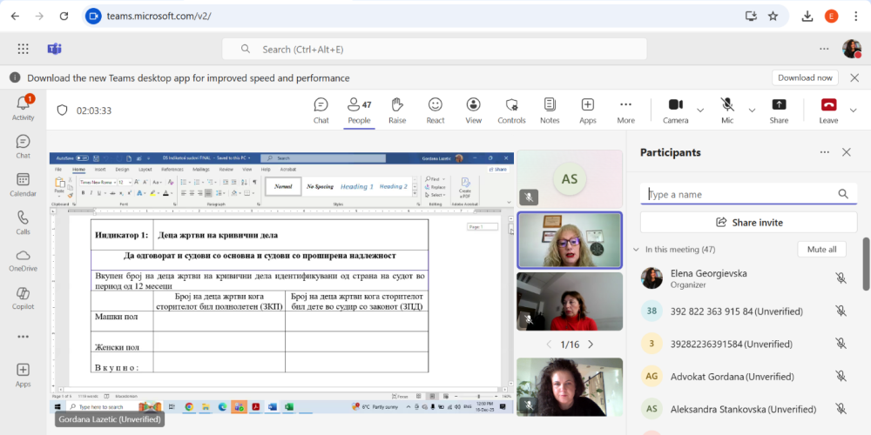Open the View menu in meeting toolbar
This screenshot has width=871, height=435.
tap(473, 110)
